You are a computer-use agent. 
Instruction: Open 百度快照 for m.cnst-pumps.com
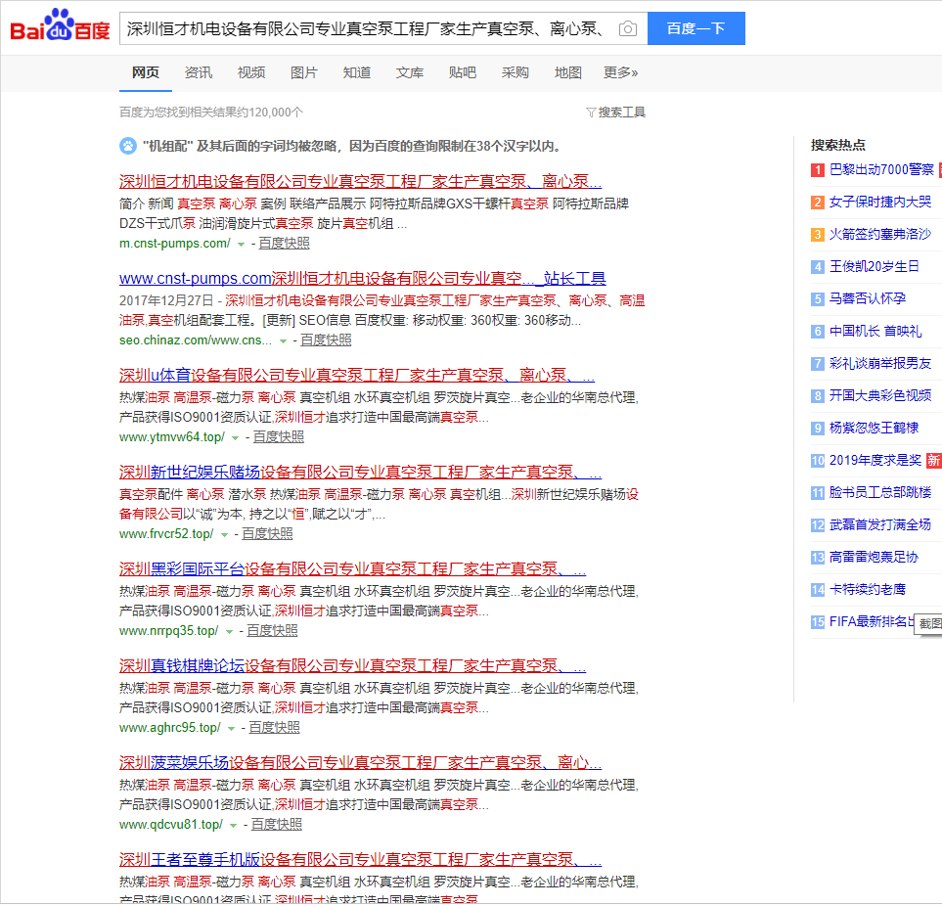click(284, 244)
